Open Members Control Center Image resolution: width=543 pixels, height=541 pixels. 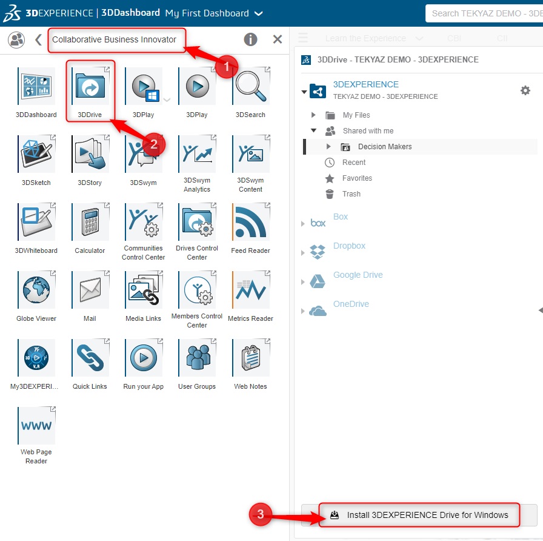coord(197,290)
